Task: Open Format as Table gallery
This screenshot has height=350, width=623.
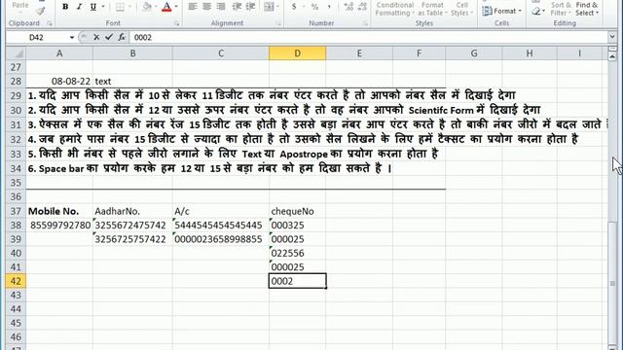Action: click(x=432, y=9)
